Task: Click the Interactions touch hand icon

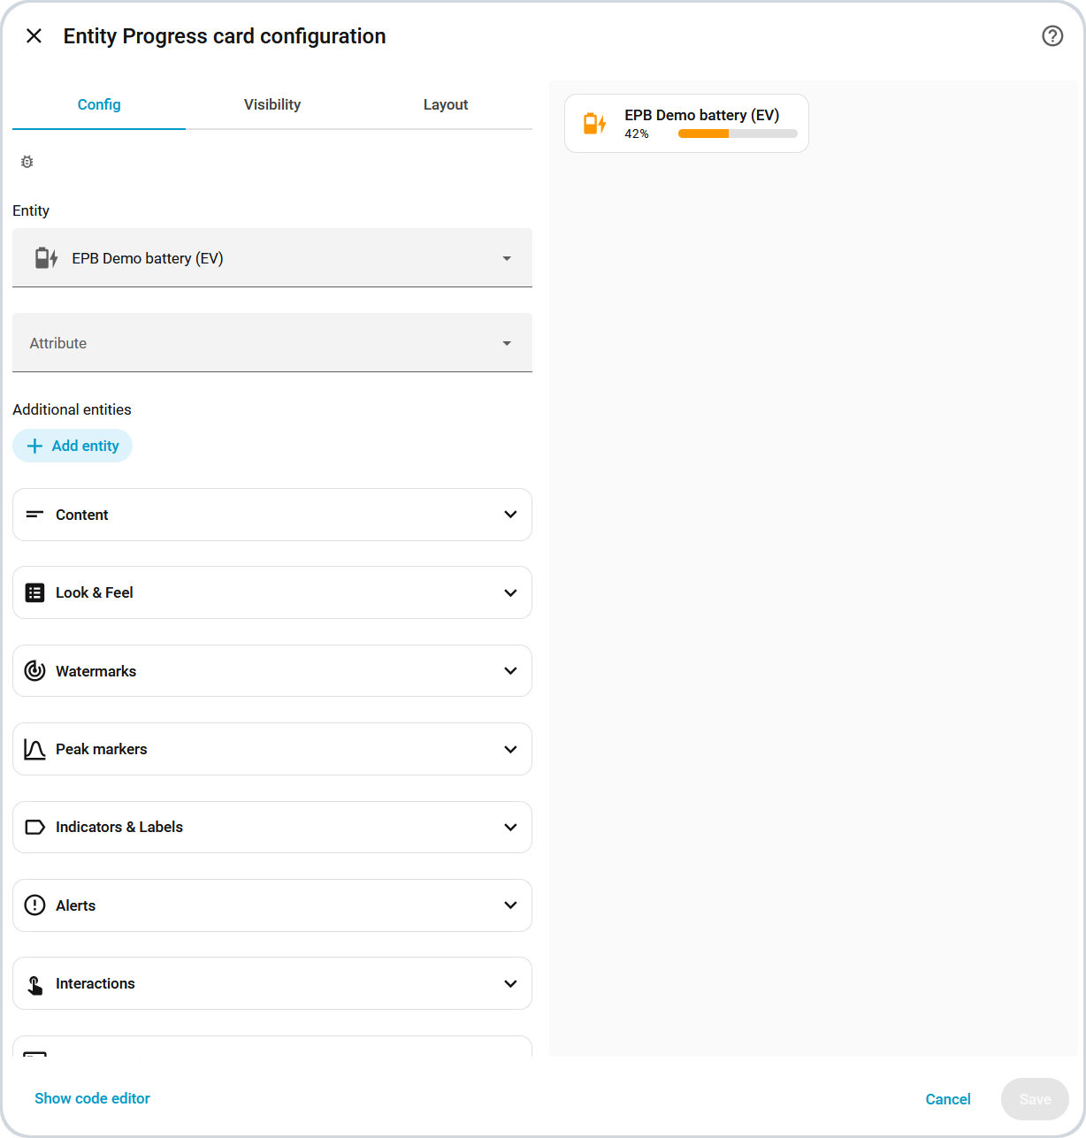Action: pos(34,984)
